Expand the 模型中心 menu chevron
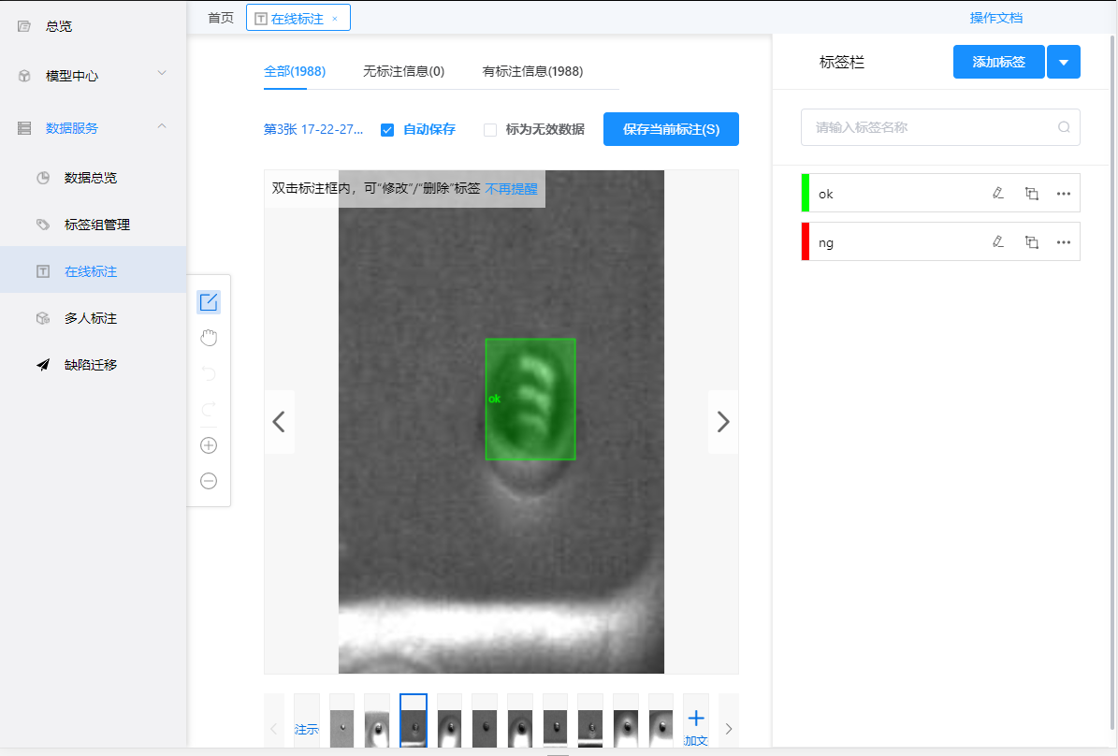1118x756 pixels. pyautogui.click(x=162, y=73)
